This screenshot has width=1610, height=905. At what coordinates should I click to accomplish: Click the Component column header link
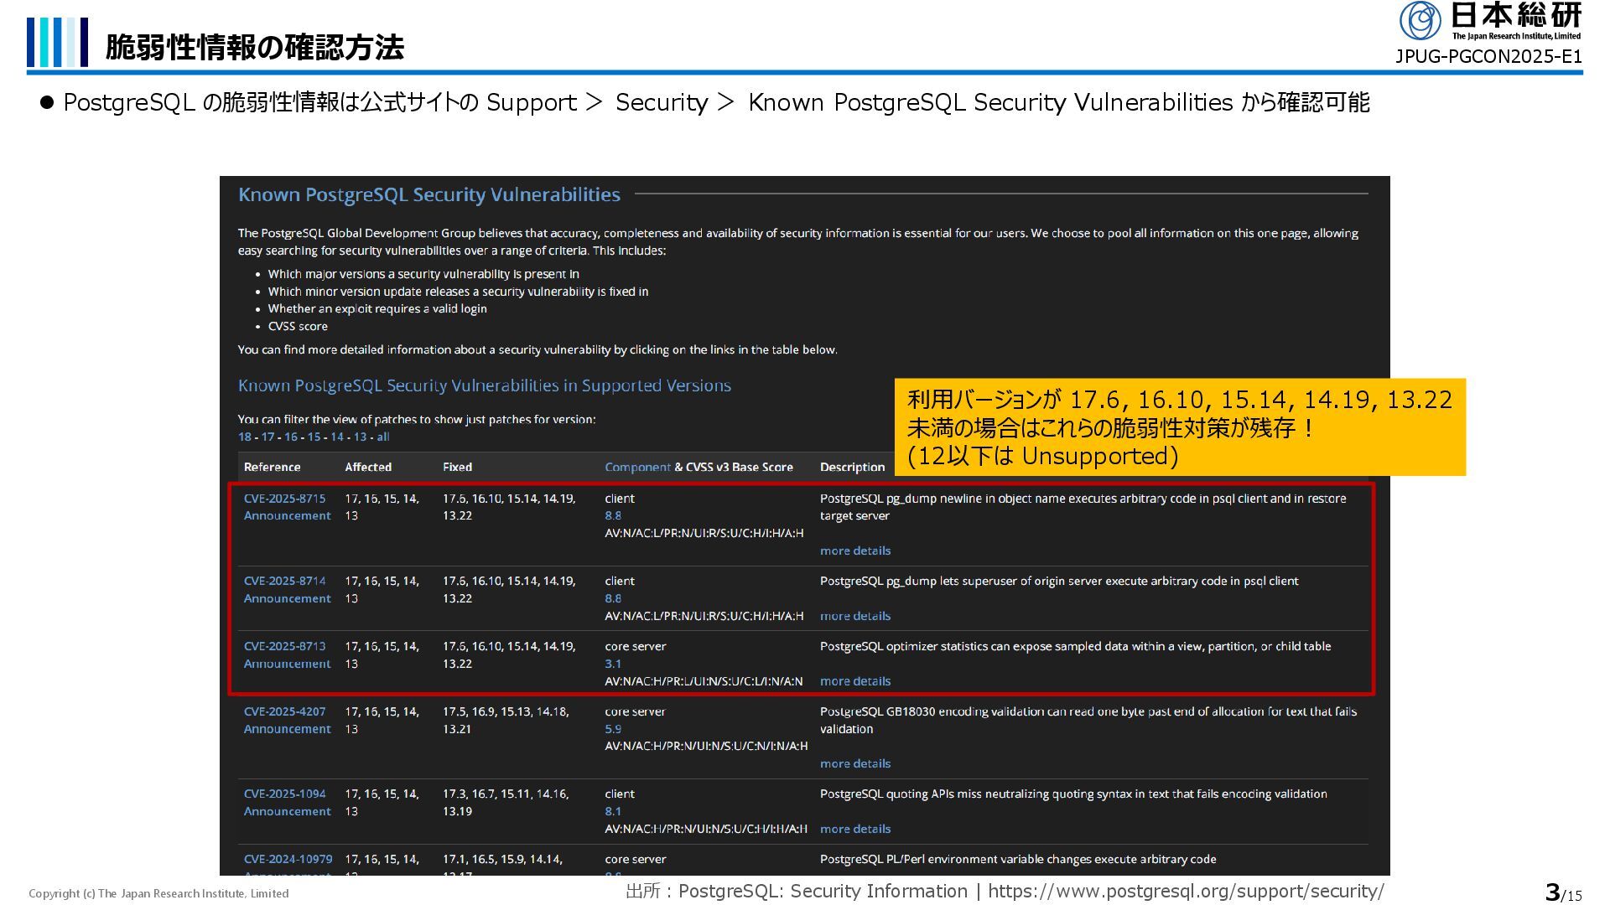pyautogui.click(x=637, y=467)
